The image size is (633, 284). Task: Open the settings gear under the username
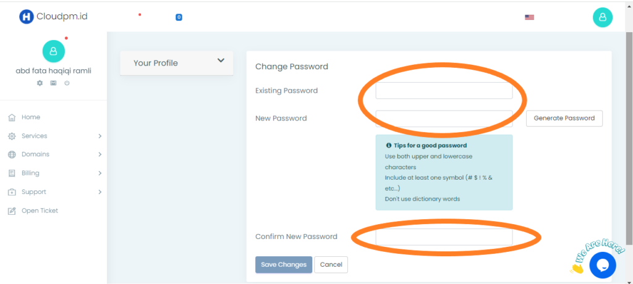[40, 83]
